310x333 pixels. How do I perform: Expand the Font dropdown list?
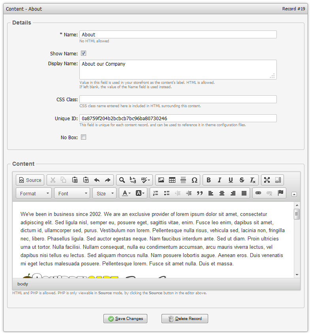coord(72,193)
